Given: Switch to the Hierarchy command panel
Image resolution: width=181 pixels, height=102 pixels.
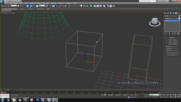Looking at the screenshot, I should point(171,13).
